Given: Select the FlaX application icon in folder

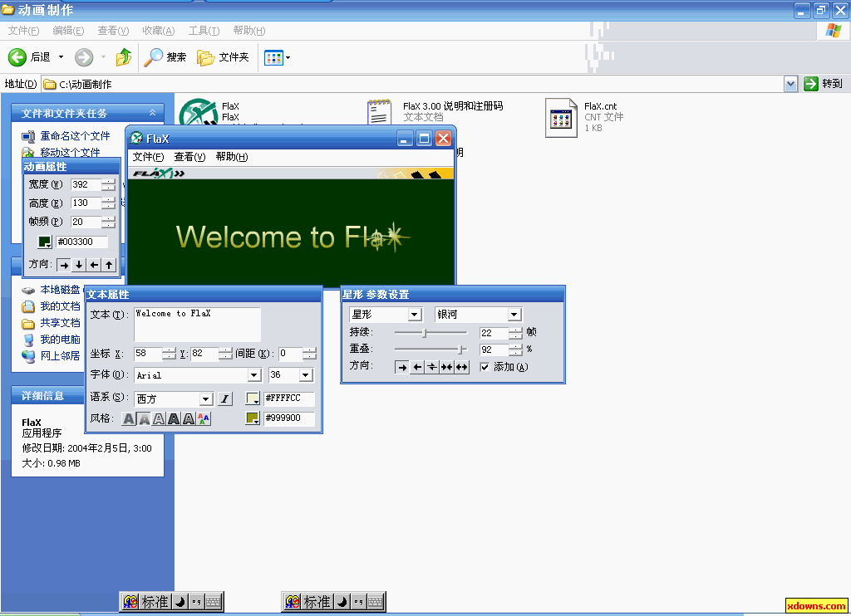Looking at the screenshot, I should point(199,112).
